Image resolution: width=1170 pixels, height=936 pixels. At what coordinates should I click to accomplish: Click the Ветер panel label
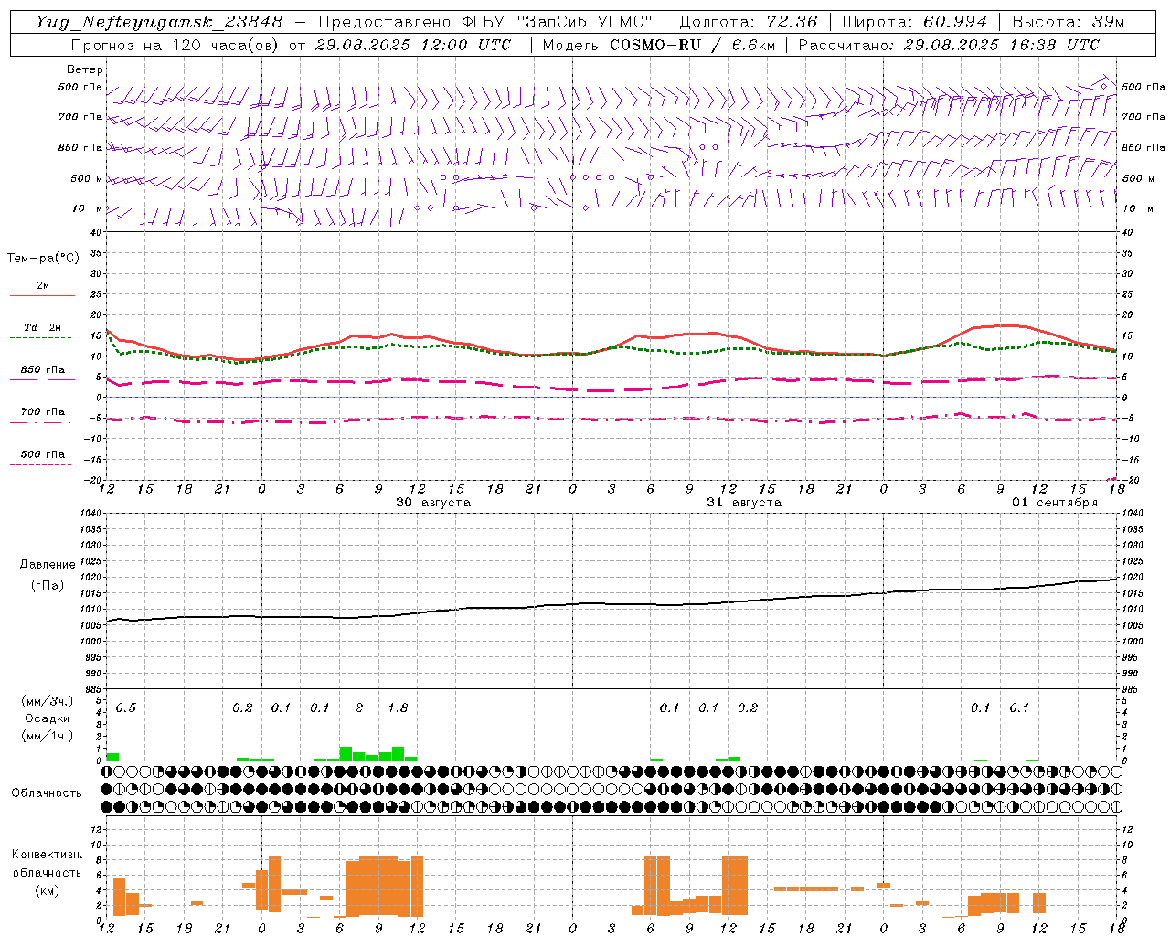pos(85,69)
